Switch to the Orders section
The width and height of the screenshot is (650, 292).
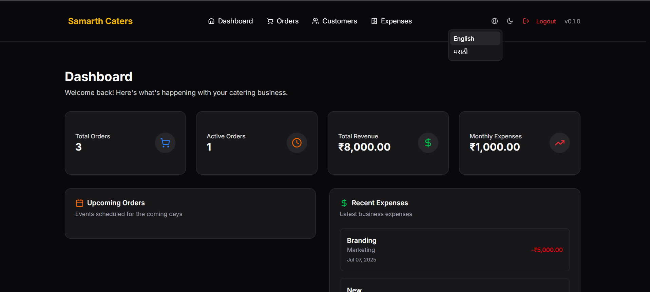pyautogui.click(x=287, y=21)
